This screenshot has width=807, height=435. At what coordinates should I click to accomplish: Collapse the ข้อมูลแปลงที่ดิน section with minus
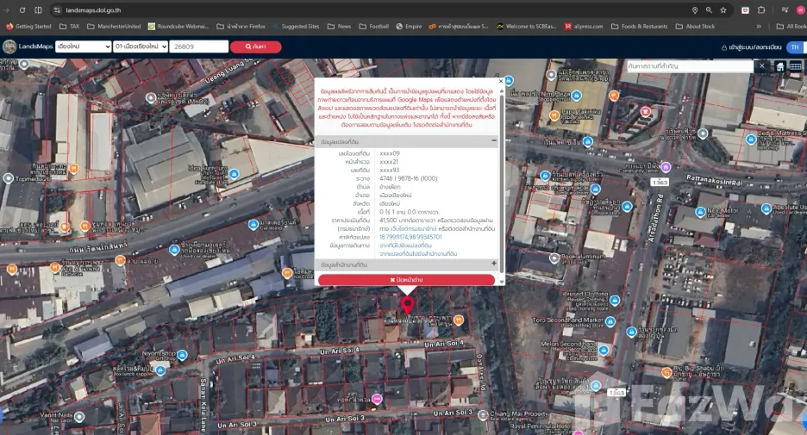(x=493, y=141)
